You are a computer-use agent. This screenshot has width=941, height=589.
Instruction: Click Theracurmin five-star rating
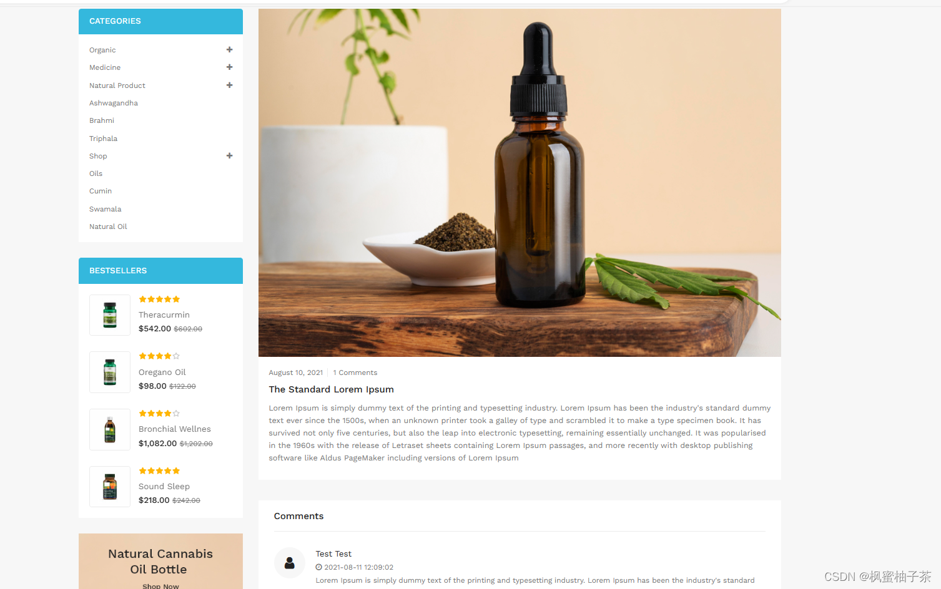[159, 299]
